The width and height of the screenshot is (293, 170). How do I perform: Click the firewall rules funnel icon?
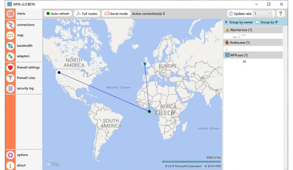point(10,78)
